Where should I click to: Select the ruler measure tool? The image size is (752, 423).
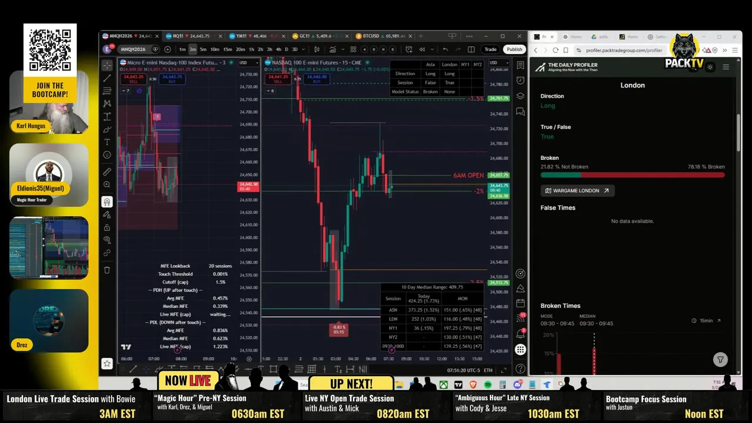(107, 172)
